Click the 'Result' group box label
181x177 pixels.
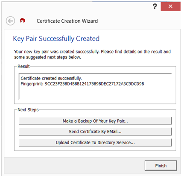(23, 66)
